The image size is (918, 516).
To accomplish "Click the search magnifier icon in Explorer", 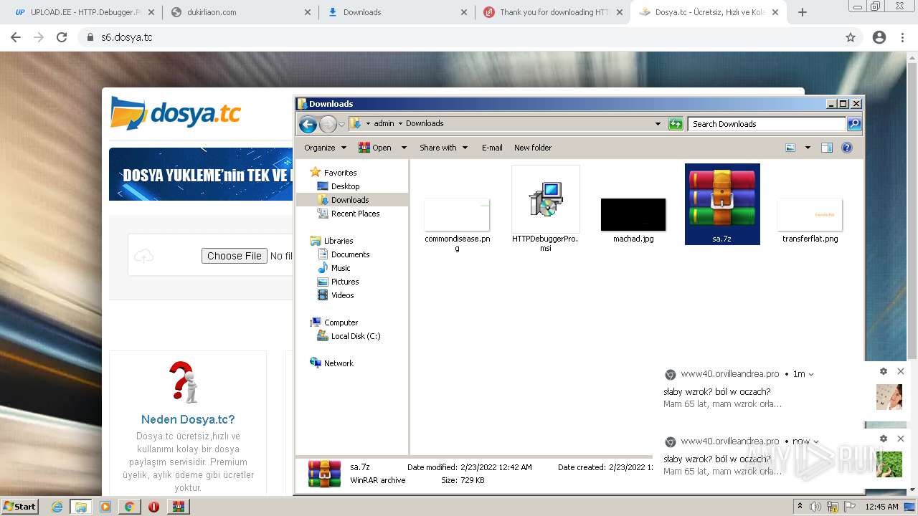I will (854, 124).
